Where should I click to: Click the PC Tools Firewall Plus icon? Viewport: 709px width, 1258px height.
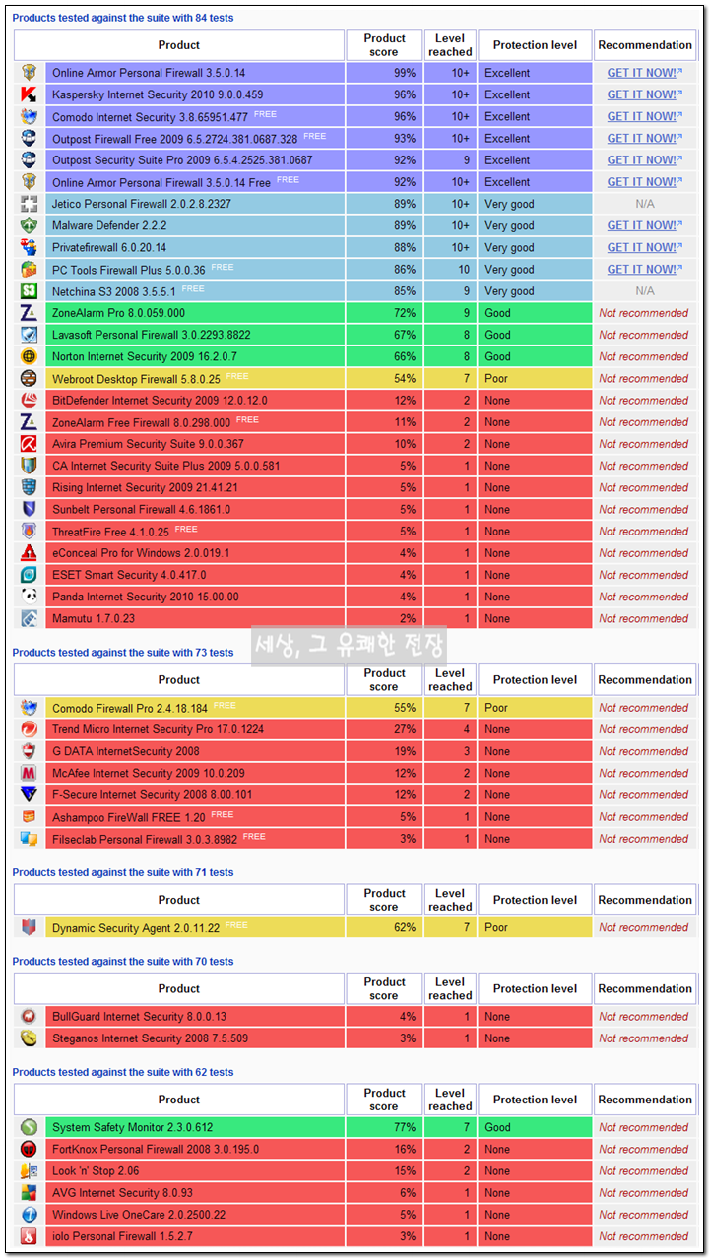coord(30,269)
